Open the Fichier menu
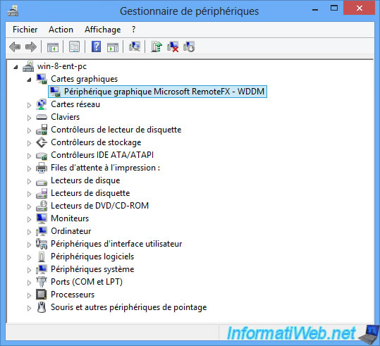The width and height of the screenshot is (380, 346). tap(25, 30)
